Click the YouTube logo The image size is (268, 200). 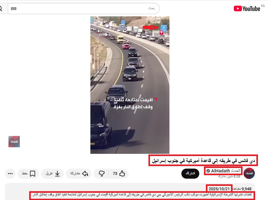[247, 8]
